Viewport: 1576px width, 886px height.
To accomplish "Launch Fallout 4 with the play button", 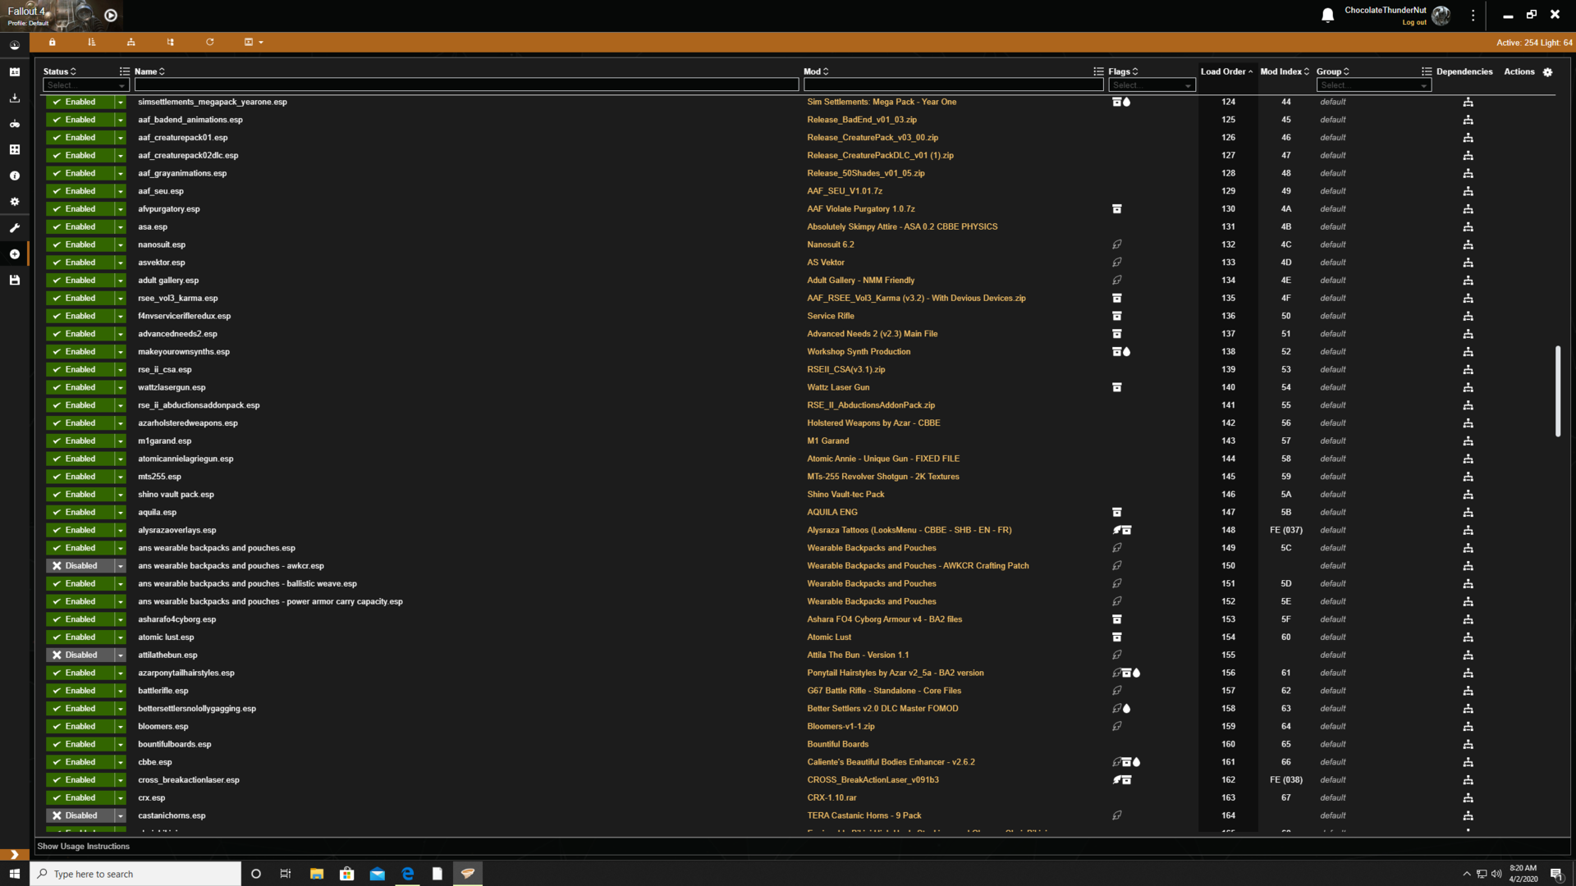I will pyautogui.click(x=111, y=15).
